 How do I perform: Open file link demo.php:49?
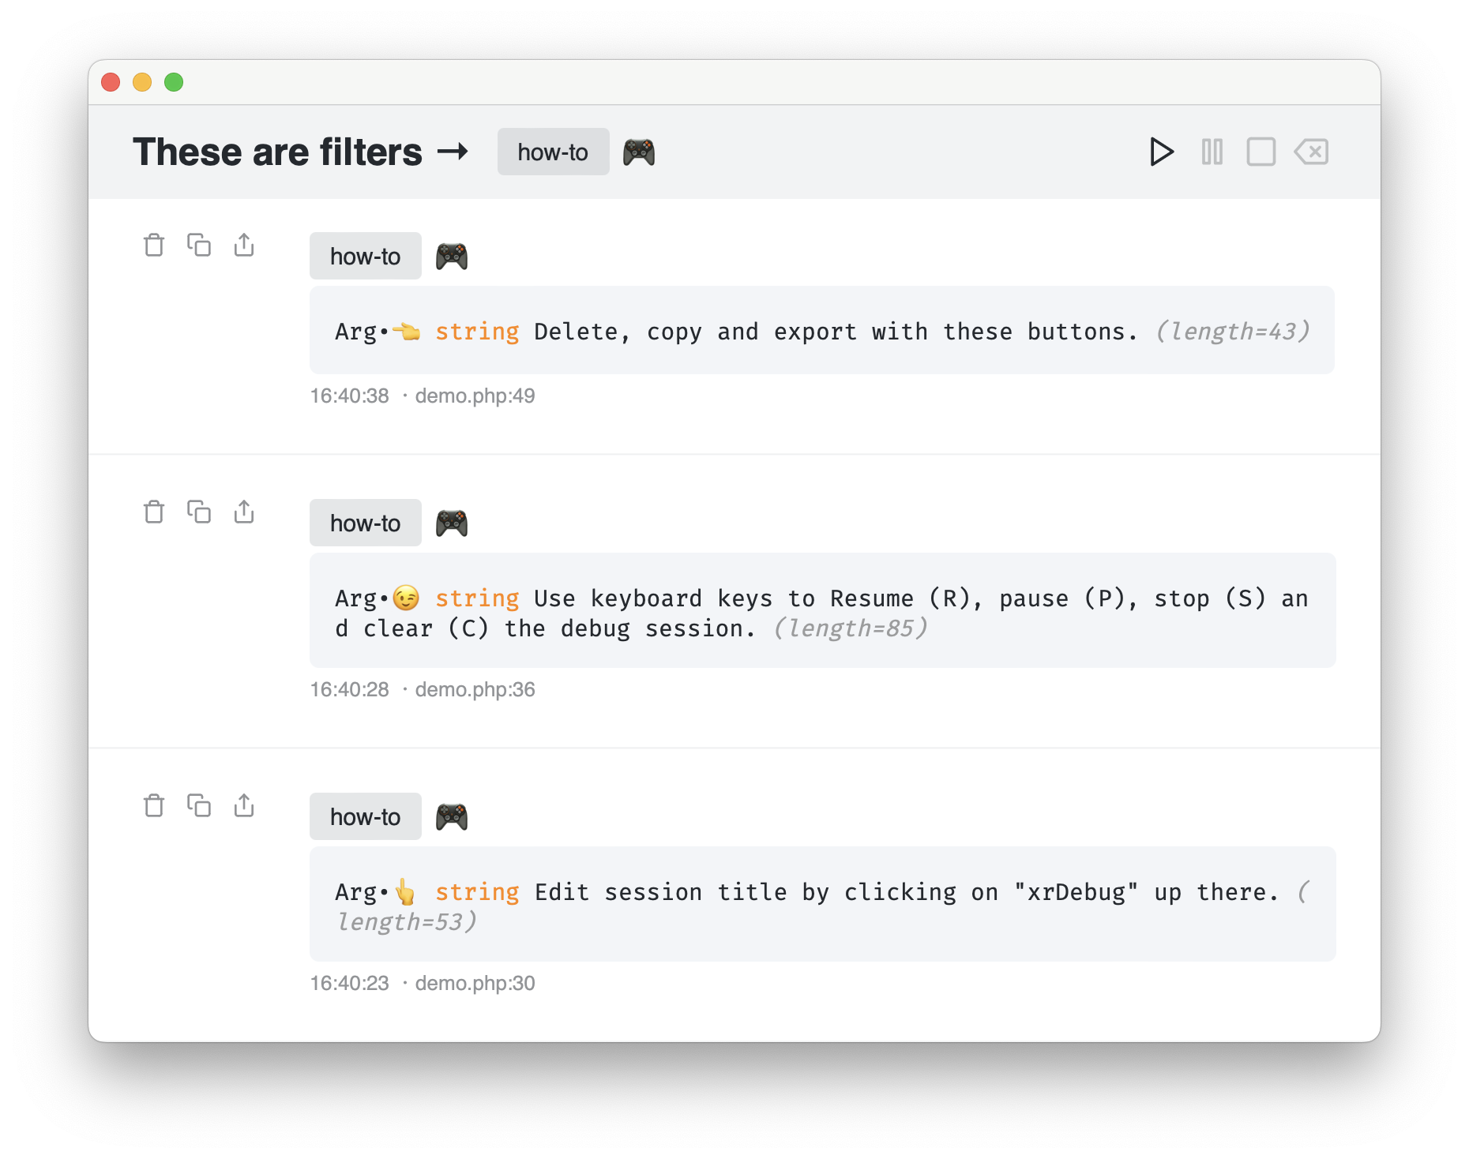click(475, 396)
